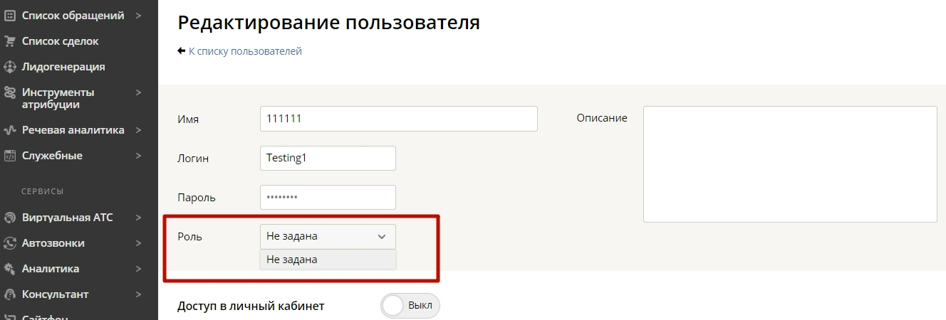
Task: Click the back arrow icon near К списку пользователей
Action: [182, 51]
